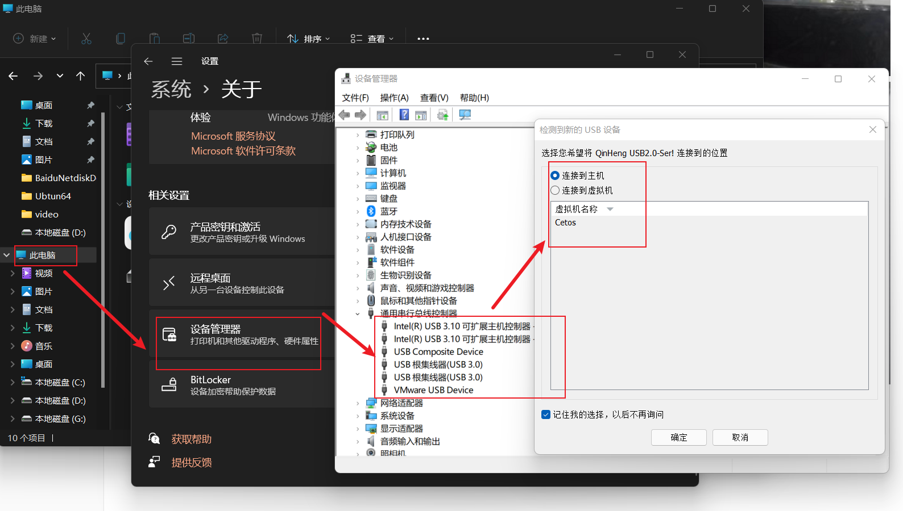The height and width of the screenshot is (511, 903).
Task: Select Ubtun64 folder in Explorer sidebar
Action: pyautogui.click(x=53, y=196)
